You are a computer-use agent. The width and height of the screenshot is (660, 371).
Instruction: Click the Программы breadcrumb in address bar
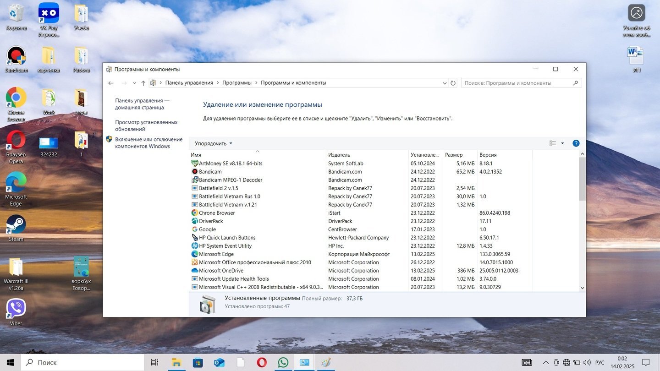pyautogui.click(x=237, y=83)
